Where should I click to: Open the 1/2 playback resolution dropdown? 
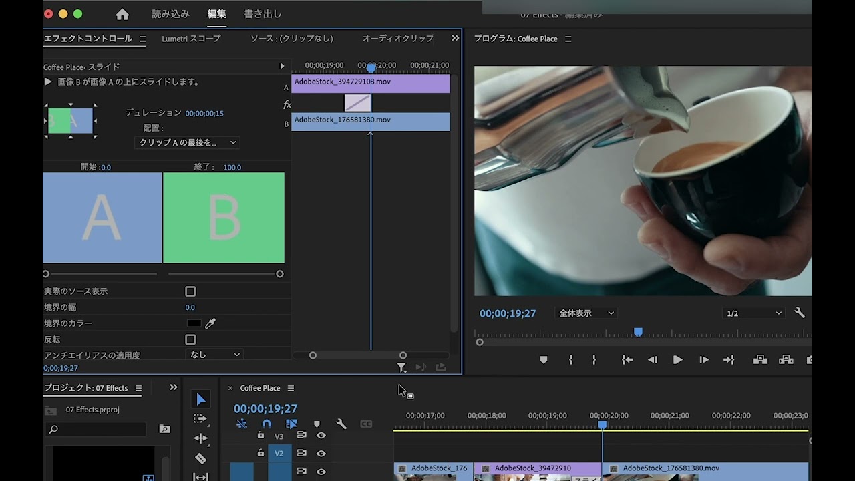tap(753, 313)
